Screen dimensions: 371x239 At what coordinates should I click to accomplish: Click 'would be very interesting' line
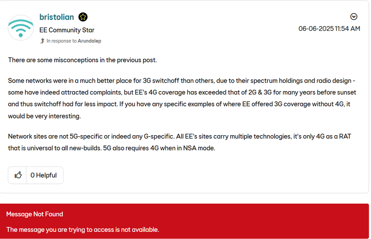(x=45, y=116)
